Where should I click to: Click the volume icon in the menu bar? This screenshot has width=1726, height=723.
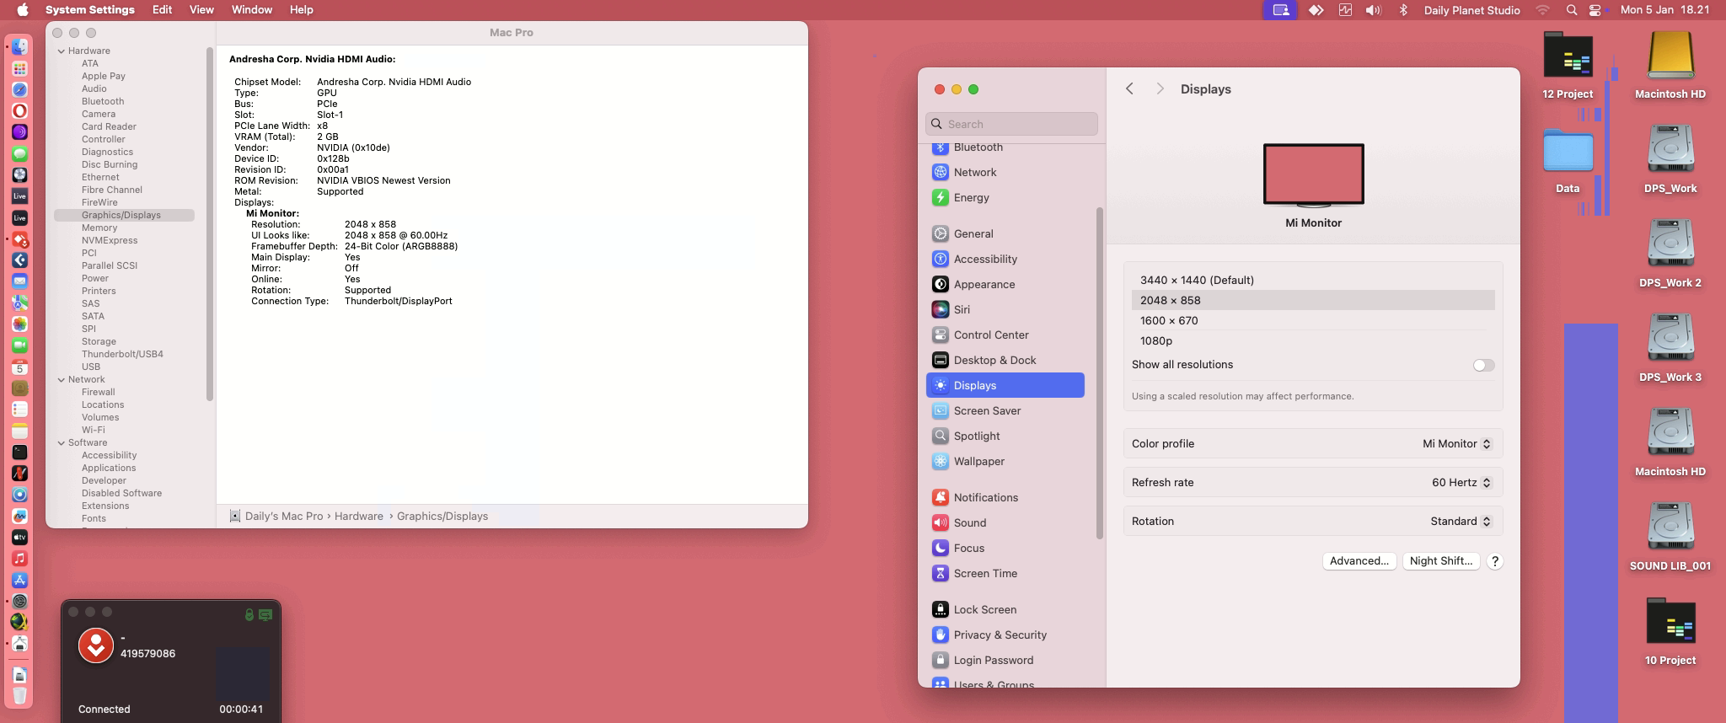coord(1374,10)
